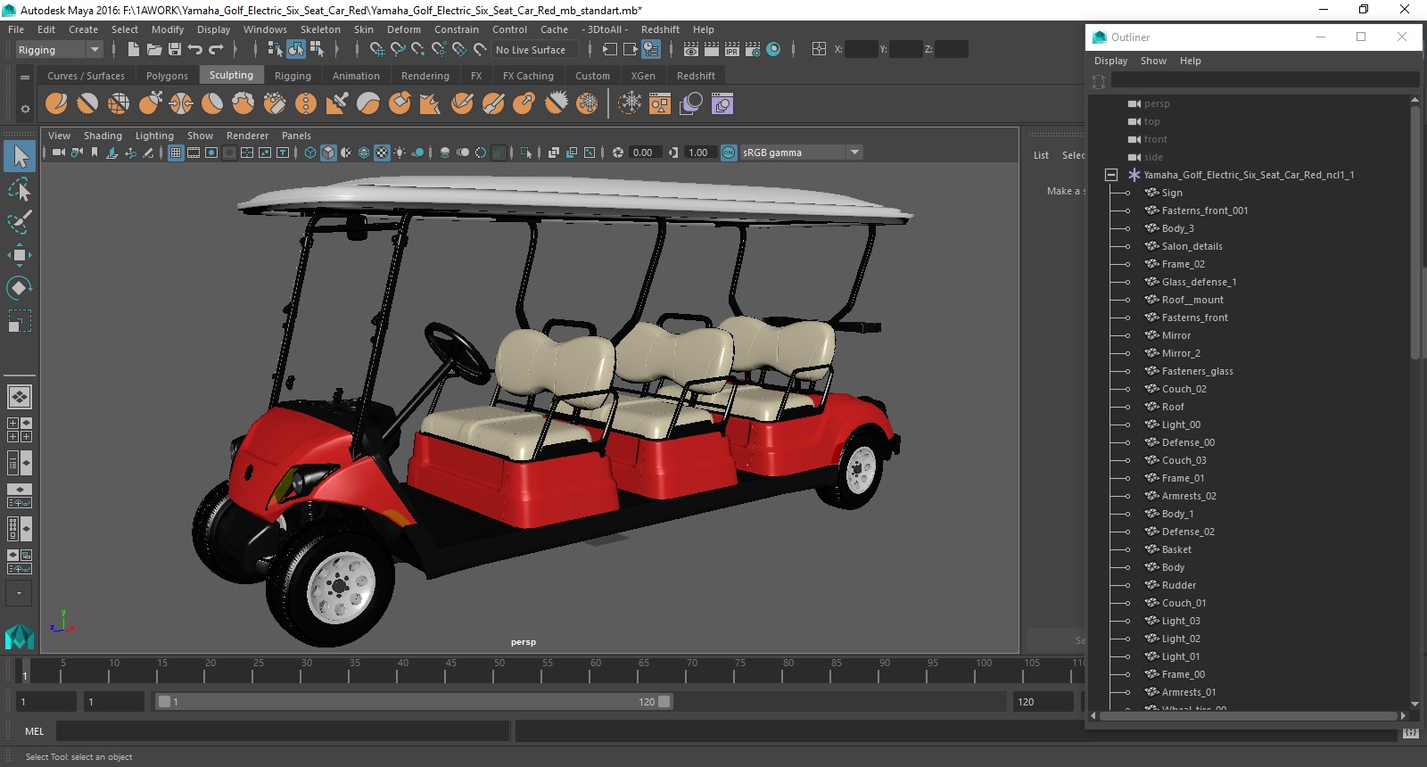Toggle snap to grids

(x=377, y=50)
